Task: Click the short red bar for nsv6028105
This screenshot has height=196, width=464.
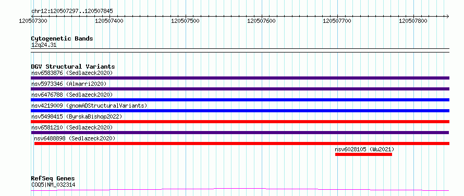Action: (363, 154)
